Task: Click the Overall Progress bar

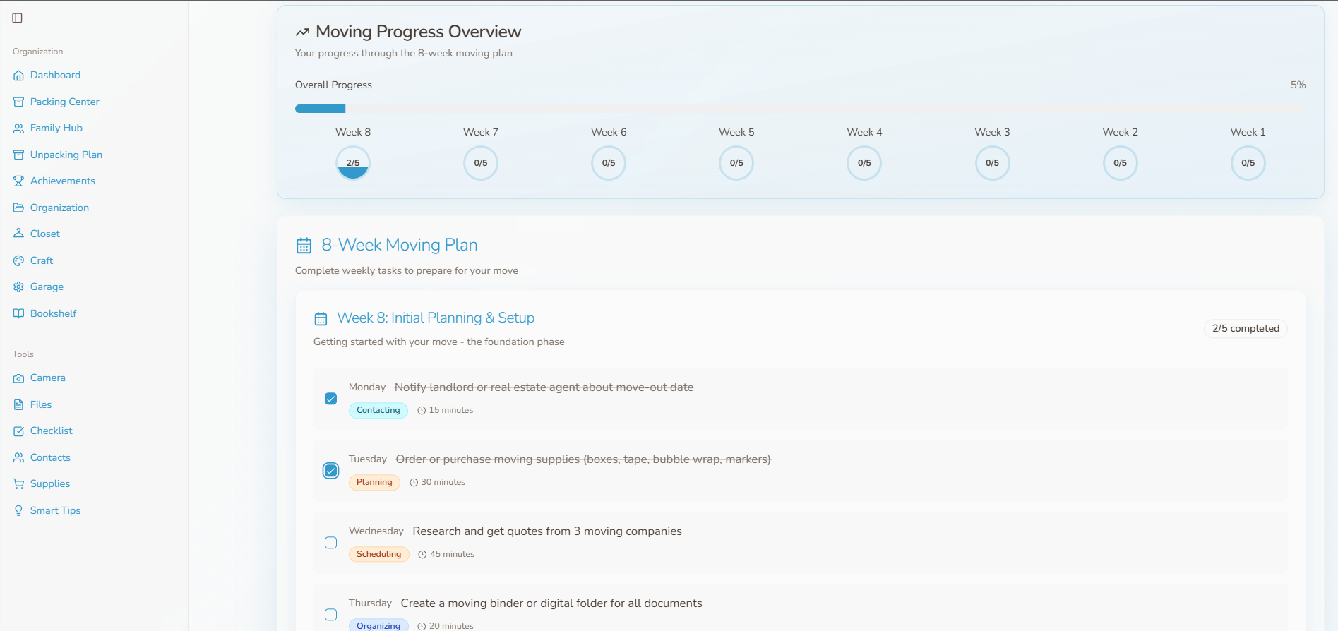Action: pyautogui.click(x=800, y=109)
